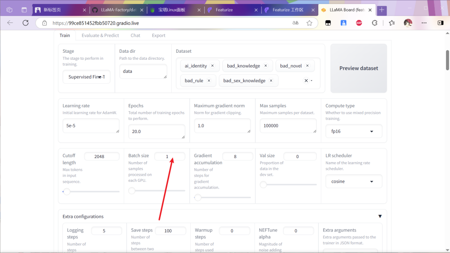Open Compute type fp16 dropdown
Viewport: 450px width, 253px height.
354,131
